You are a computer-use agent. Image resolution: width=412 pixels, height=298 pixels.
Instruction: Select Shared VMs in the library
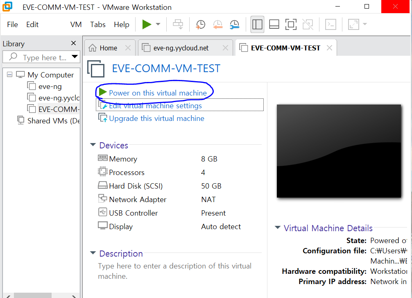tap(53, 121)
